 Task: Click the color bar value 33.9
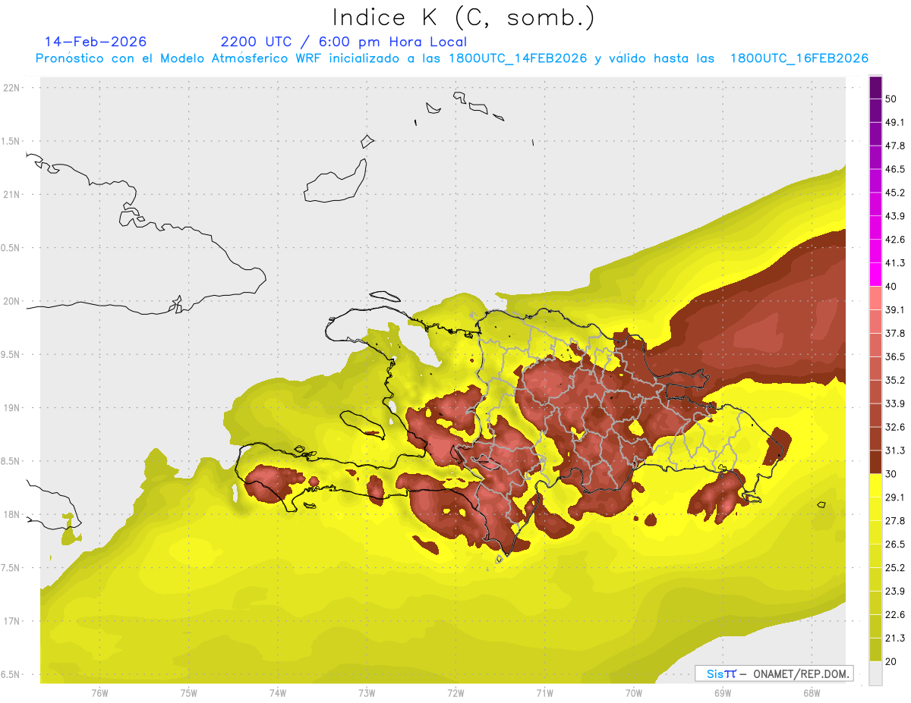pos(895,403)
